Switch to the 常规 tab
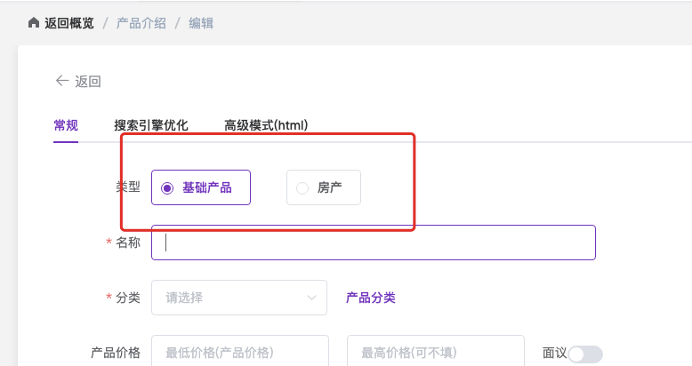Screen dimensions: 692x366 pyautogui.click(x=66, y=125)
